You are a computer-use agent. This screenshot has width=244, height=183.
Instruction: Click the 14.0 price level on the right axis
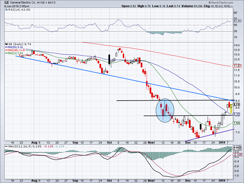237,45
